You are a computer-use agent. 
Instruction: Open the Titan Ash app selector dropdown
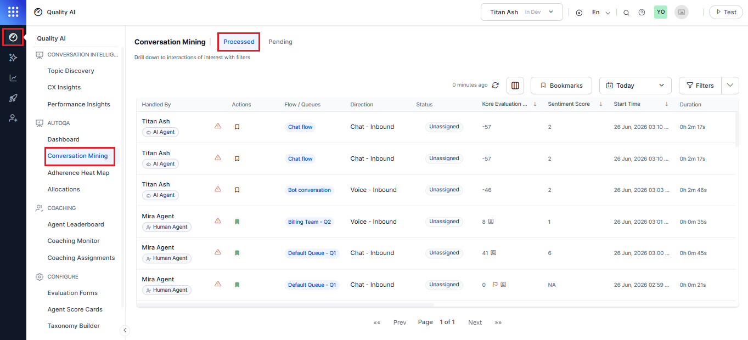[x=522, y=12]
